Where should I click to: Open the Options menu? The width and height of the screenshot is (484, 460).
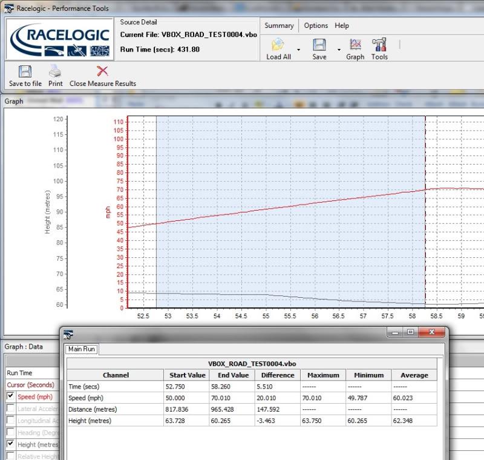tap(316, 26)
